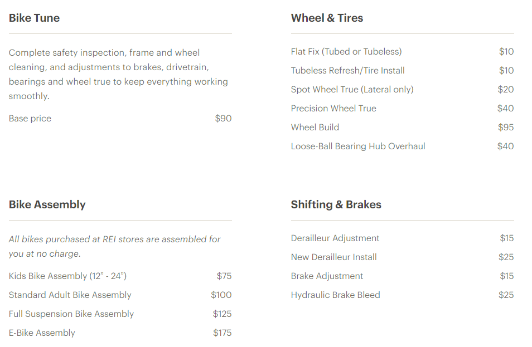Select Derailleur Adjustment service

click(x=335, y=238)
